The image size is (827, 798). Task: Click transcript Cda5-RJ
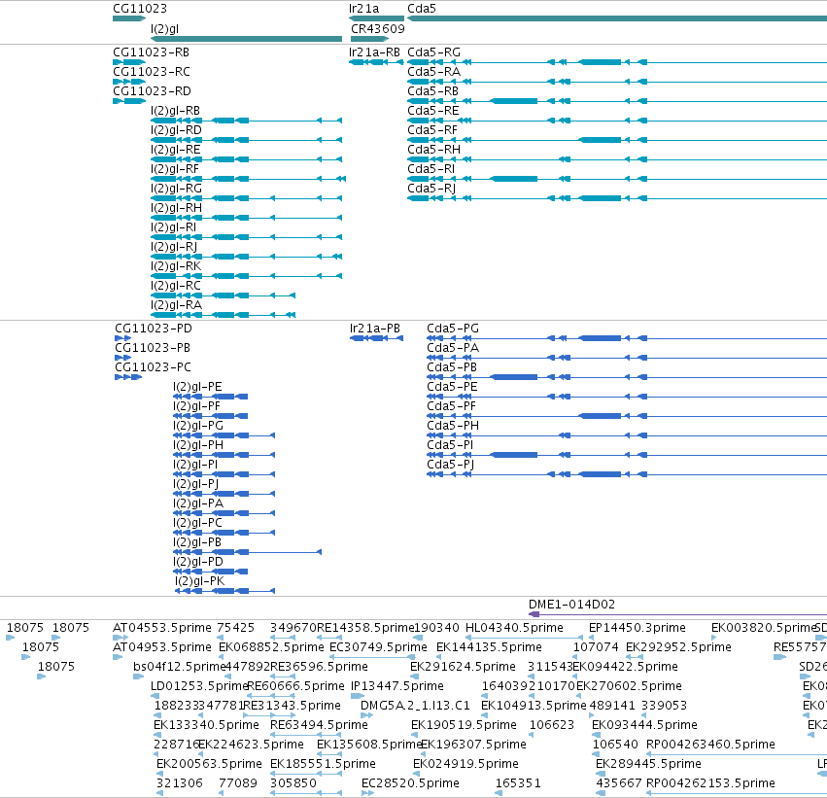coord(431,189)
